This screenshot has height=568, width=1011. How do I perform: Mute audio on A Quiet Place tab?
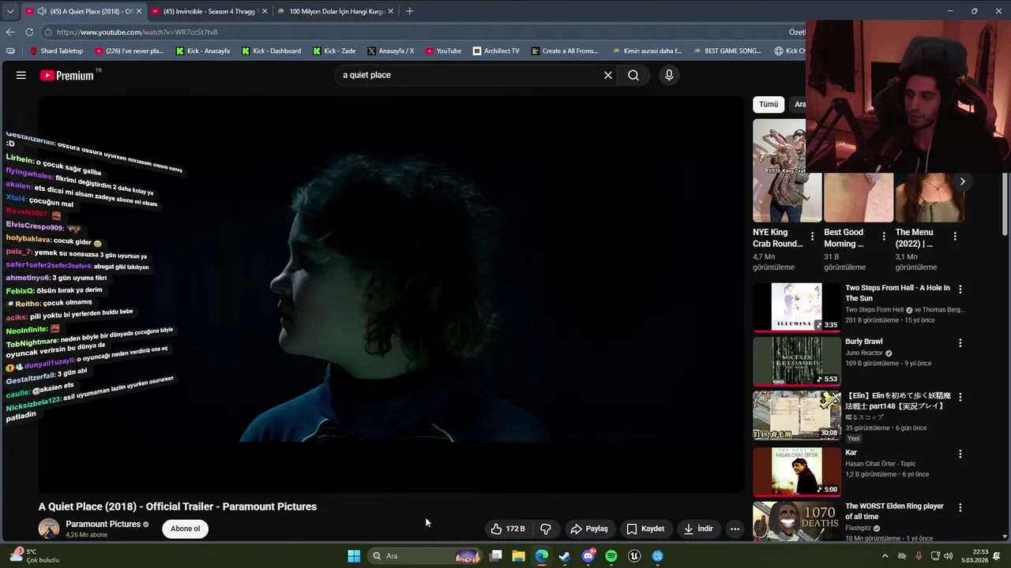point(42,11)
